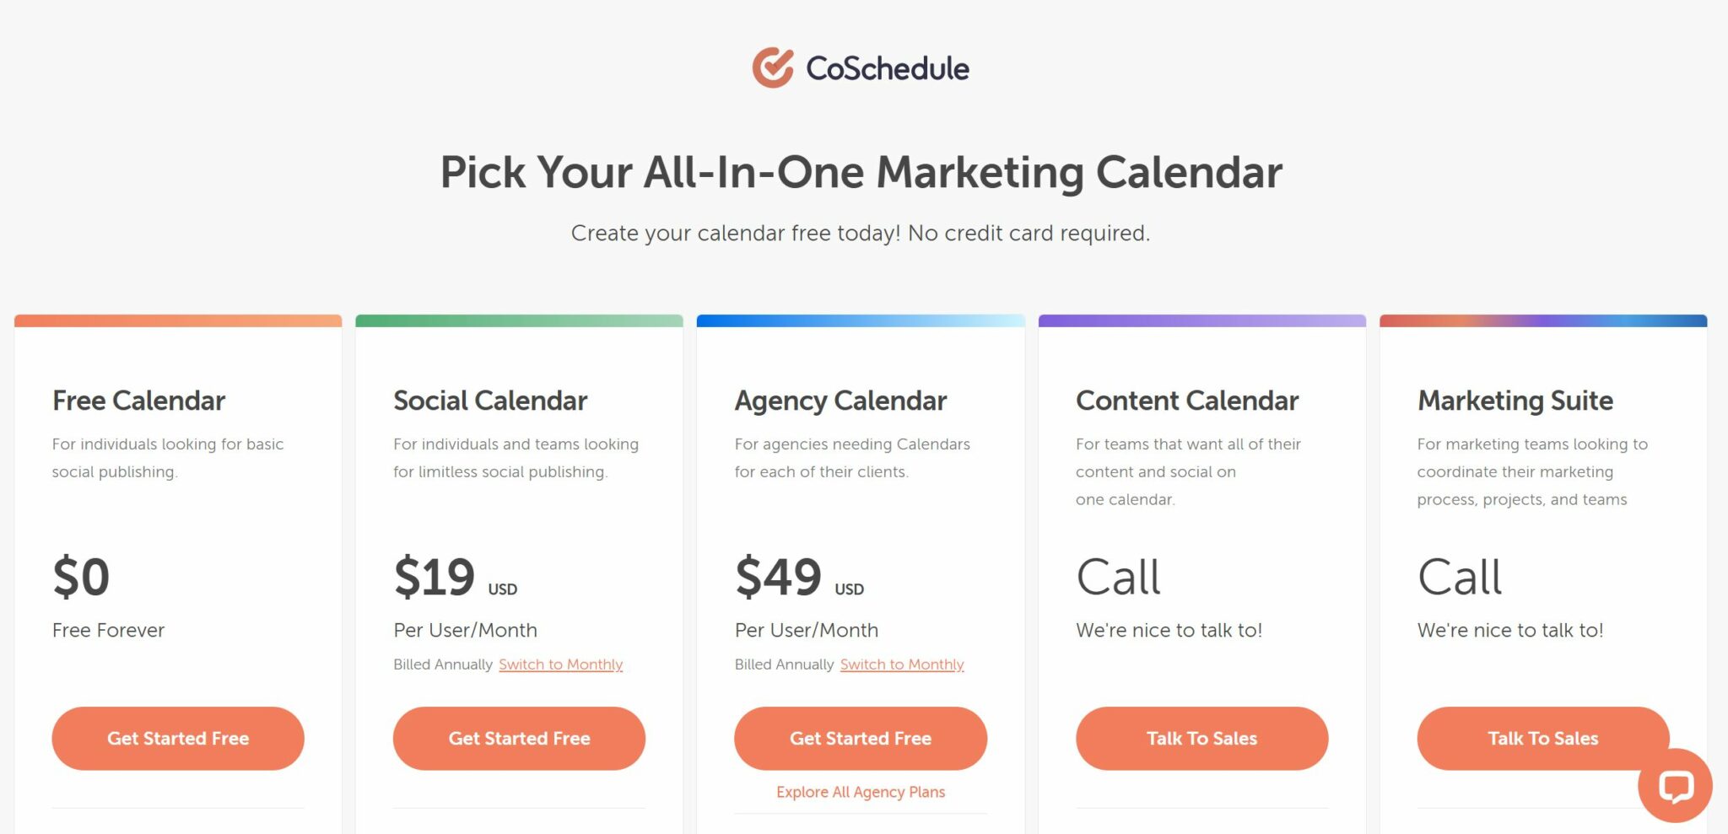Viewport: 1728px width, 834px height.
Task: Click the checkmark in the CoSchedule logo
Action: click(772, 66)
